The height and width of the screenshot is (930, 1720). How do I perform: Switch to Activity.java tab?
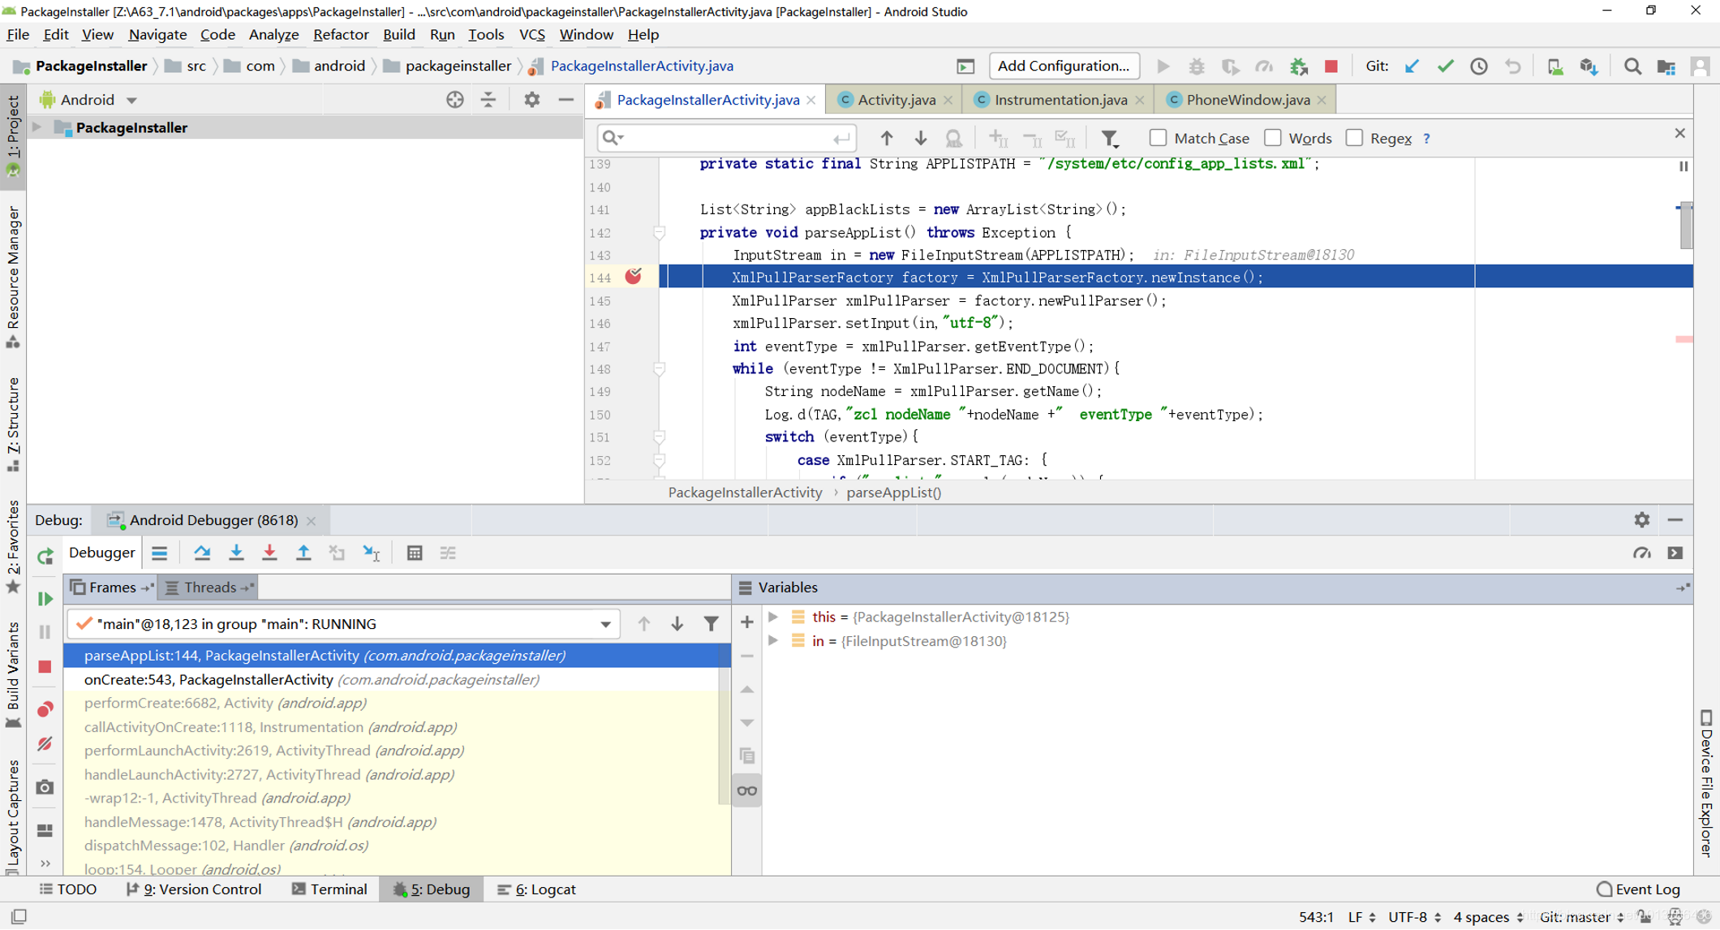point(896,100)
